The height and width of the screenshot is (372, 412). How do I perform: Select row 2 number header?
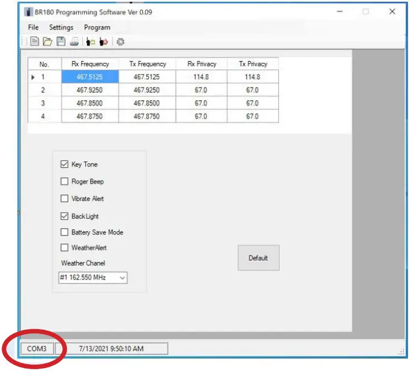[x=43, y=90]
